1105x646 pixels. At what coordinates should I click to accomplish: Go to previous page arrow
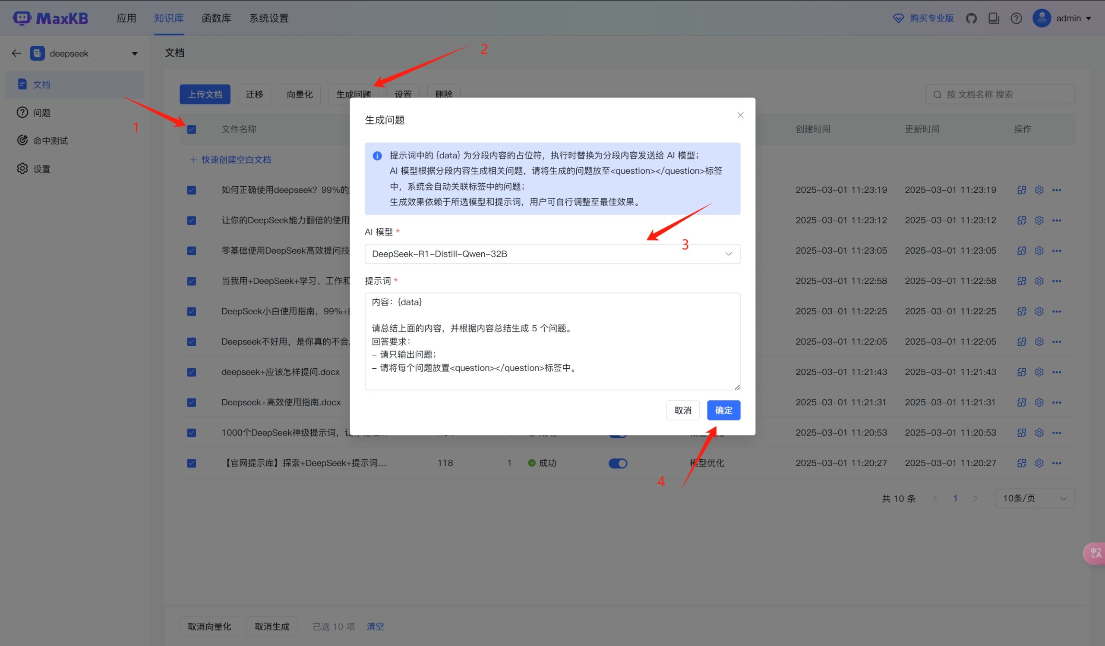tap(935, 499)
